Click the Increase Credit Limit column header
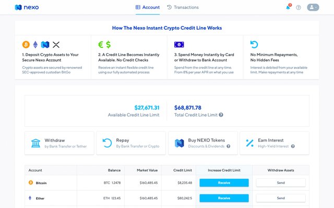 224,170
